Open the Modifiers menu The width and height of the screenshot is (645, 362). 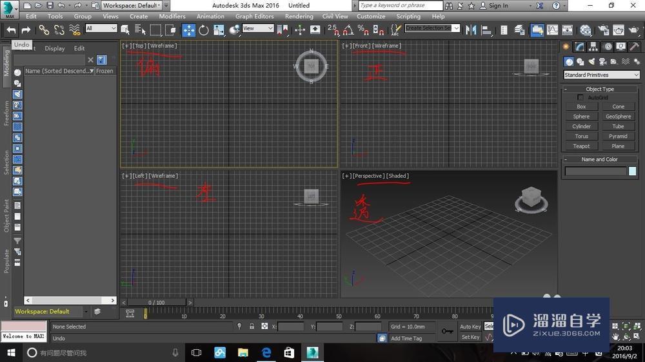[x=172, y=17]
